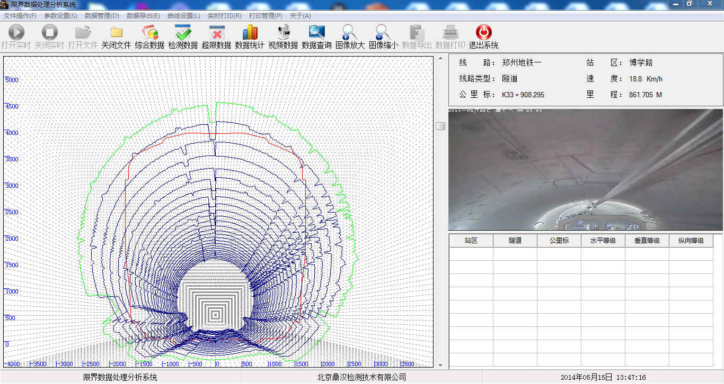The image size is (724, 384).
Task: Click the station value 博学路
Action: (x=641, y=63)
